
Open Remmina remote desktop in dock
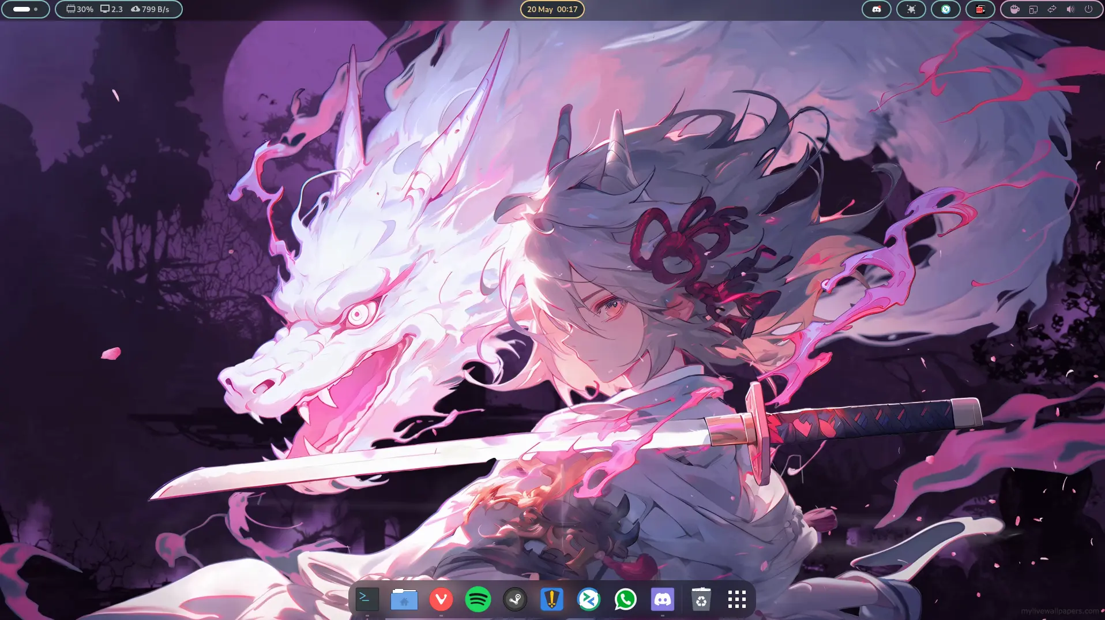(589, 600)
